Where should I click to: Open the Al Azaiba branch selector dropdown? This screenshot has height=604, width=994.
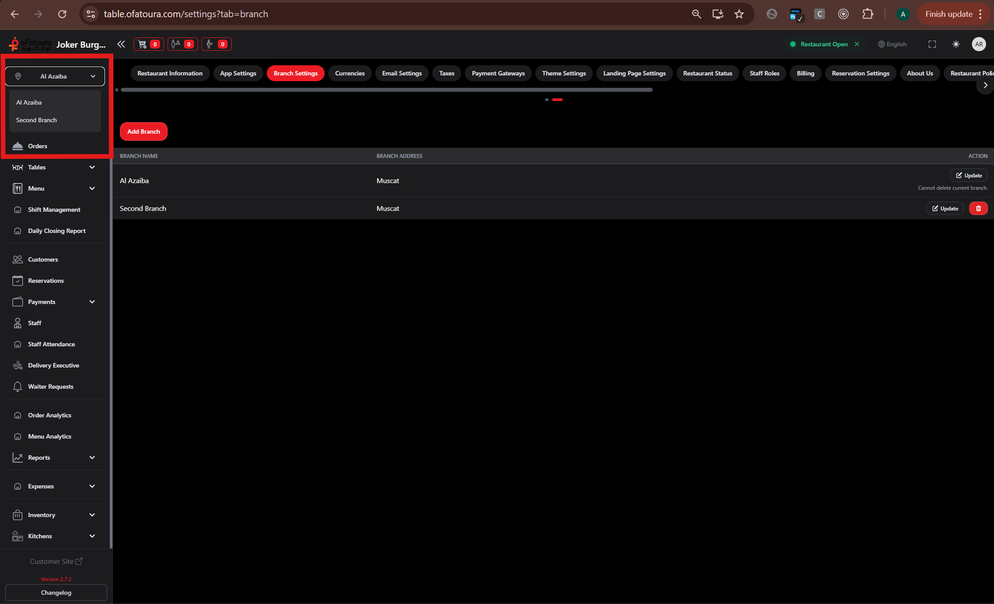(x=55, y=76)
